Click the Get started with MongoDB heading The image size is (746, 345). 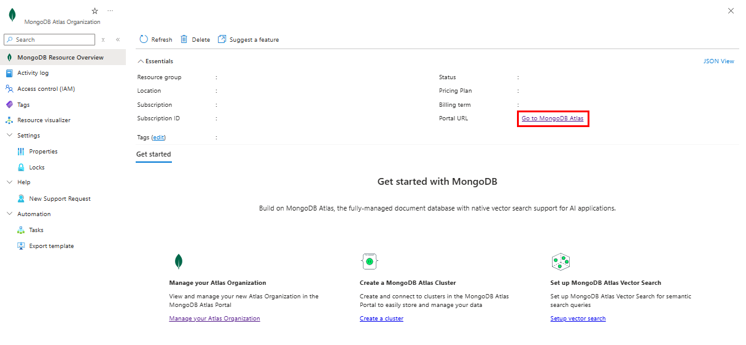point(437,182)
